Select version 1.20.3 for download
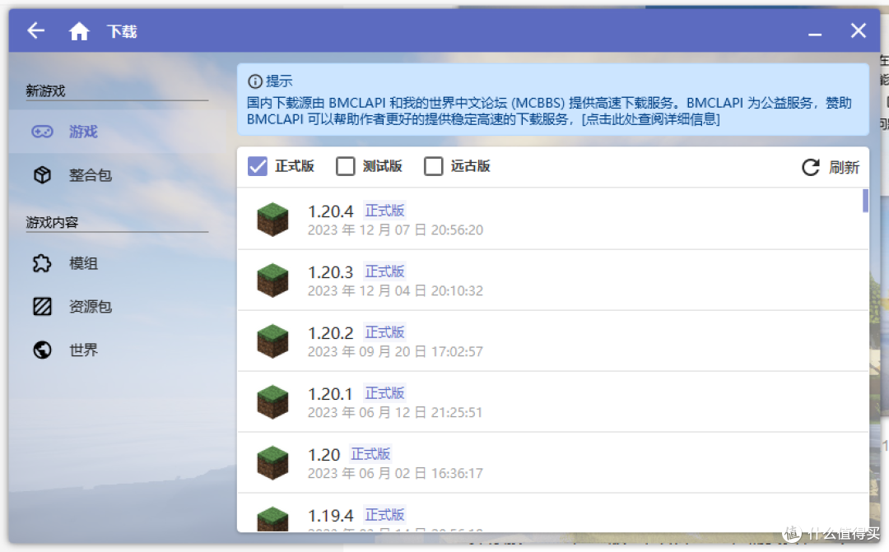The image size is (889, 552). coord(553,280)
